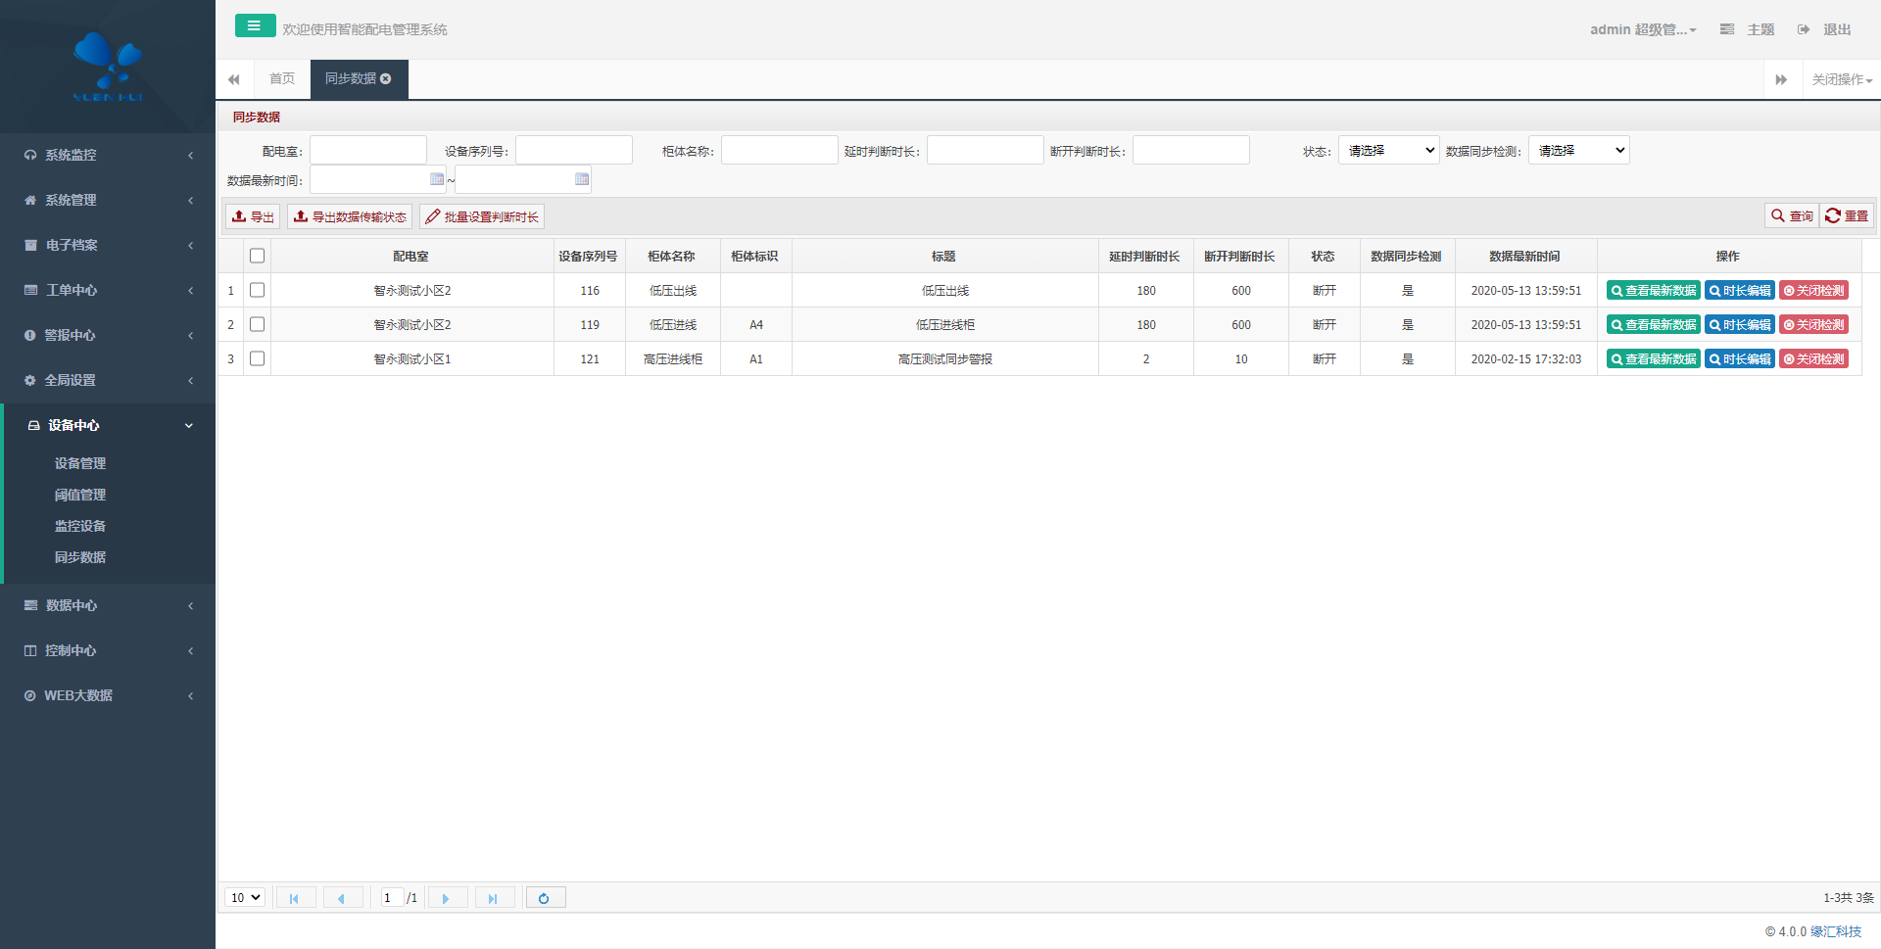Click the 配电室 input field
This screenshot has height=949, width=1881.
368,151
